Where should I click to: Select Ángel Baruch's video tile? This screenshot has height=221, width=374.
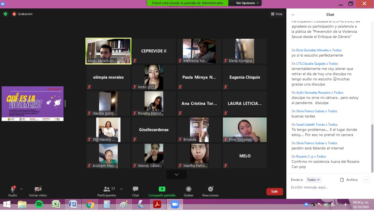(108, 51)
